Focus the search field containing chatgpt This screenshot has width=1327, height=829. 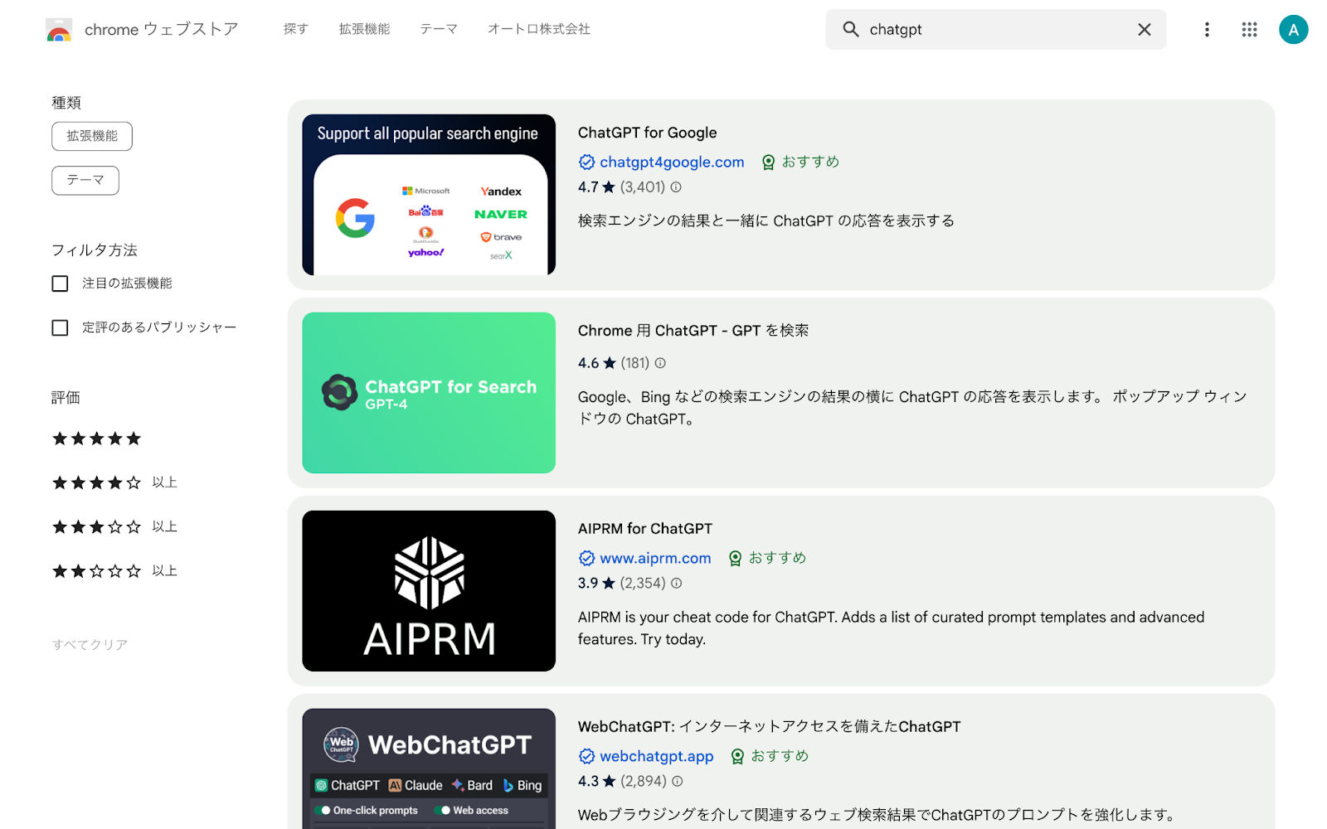click(x=995, y=29)
